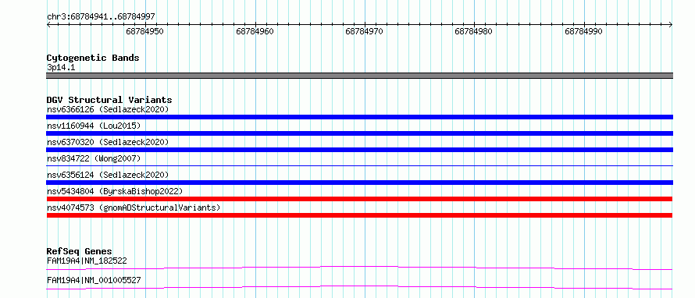Click the red bar for nsv5434804
The image size is (695, 298).
[x=359, y=199]
